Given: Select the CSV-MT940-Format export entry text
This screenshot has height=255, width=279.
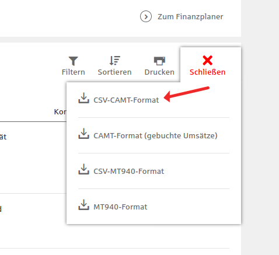Looking at the screenshot, I should pos(128,172).
